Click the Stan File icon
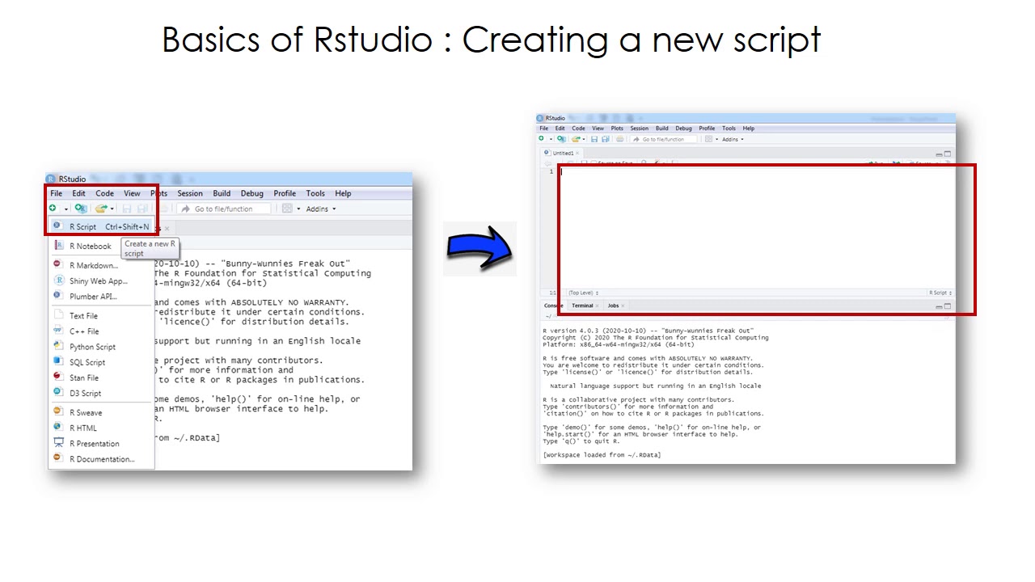 click(57, 377)
